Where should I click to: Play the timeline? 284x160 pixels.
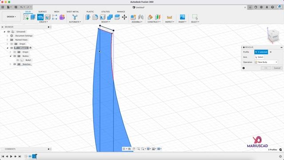click(x=11, y=156)
